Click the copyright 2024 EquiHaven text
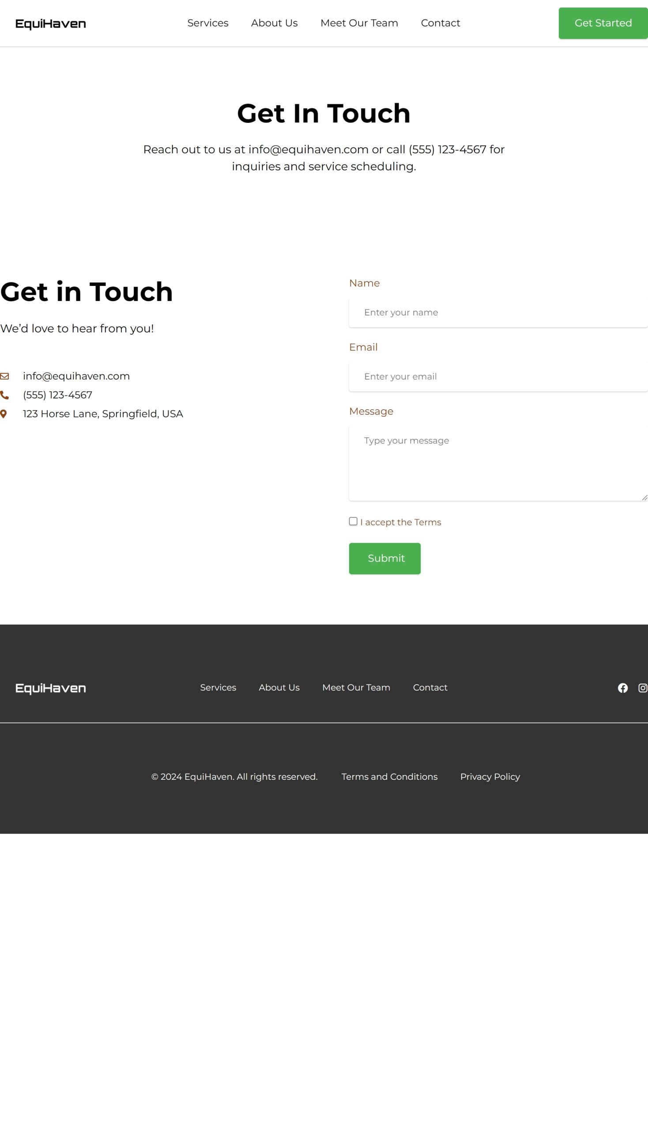The height and width of the screenshot is (1131, 648). (234, 776)
